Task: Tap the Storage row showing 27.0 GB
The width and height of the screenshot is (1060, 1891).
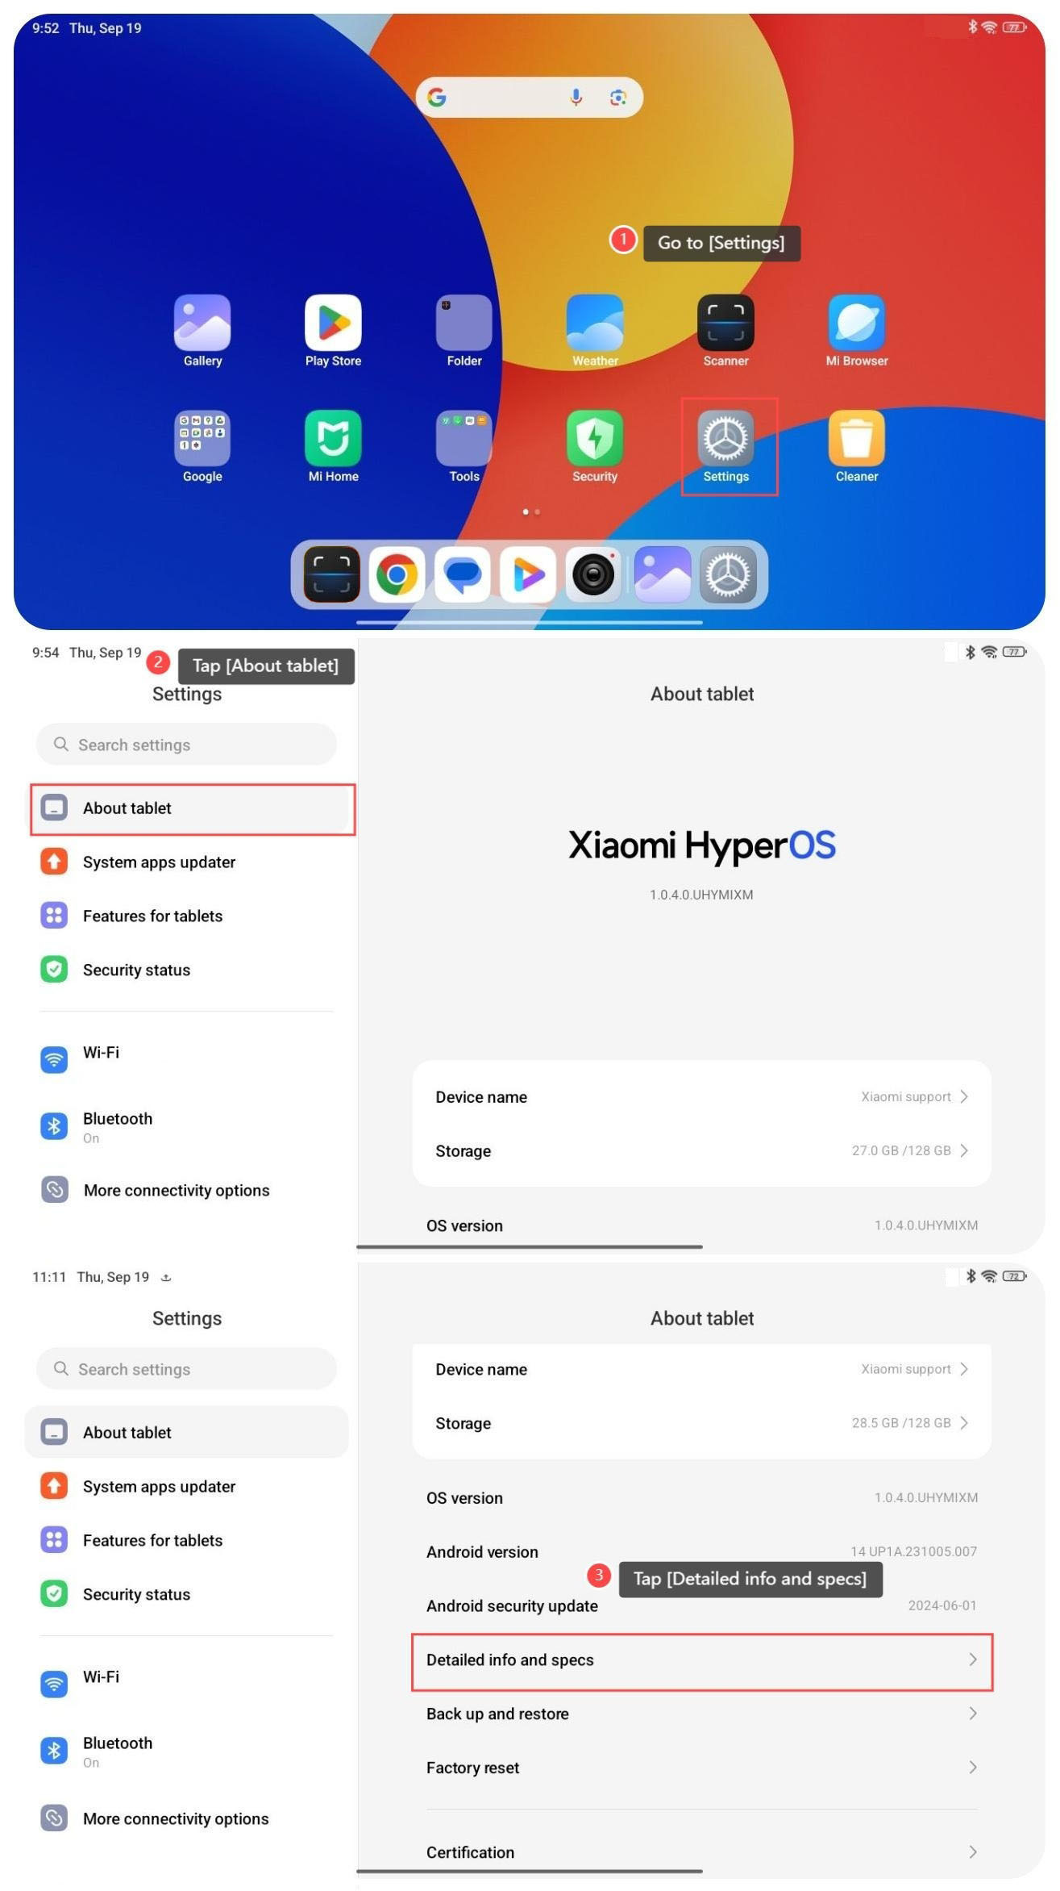Action: click(701, 1150)
